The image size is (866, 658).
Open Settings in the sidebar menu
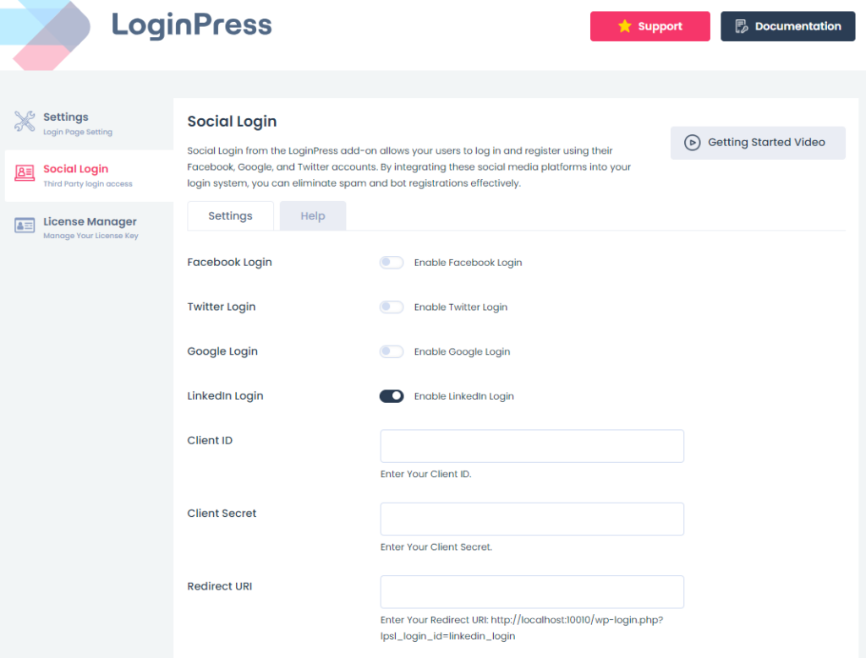coord(89,123)
